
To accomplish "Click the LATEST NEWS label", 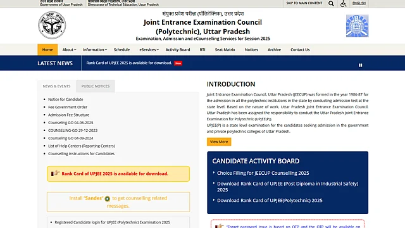I will pyautogui.click(x=55, y=63).
